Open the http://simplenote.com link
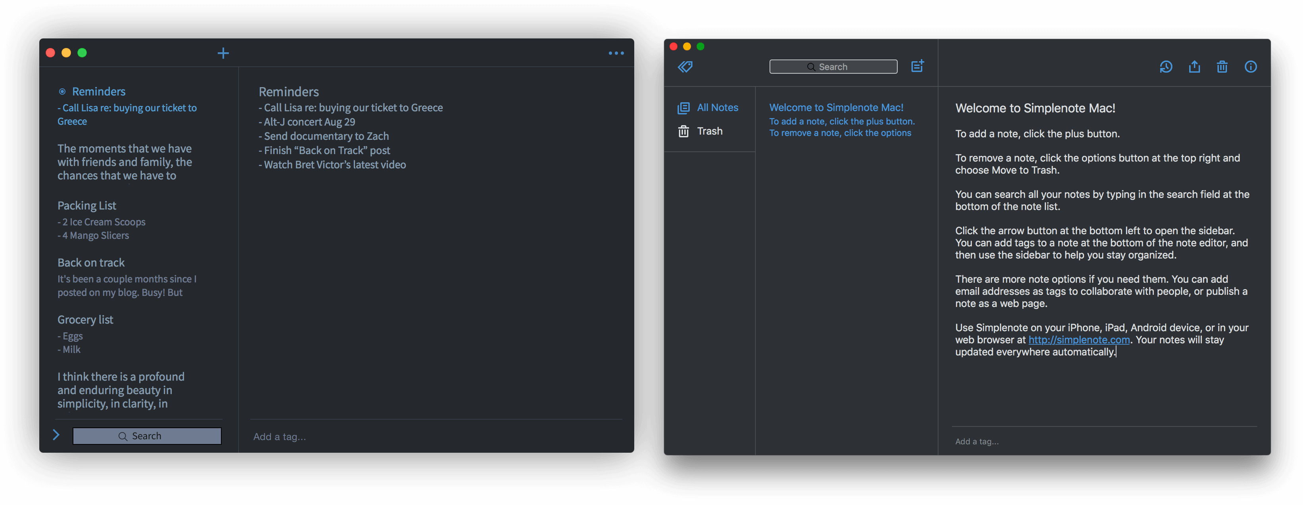Image resolution: width=1303 pixels, height=505 pixels. (1078, 340)
